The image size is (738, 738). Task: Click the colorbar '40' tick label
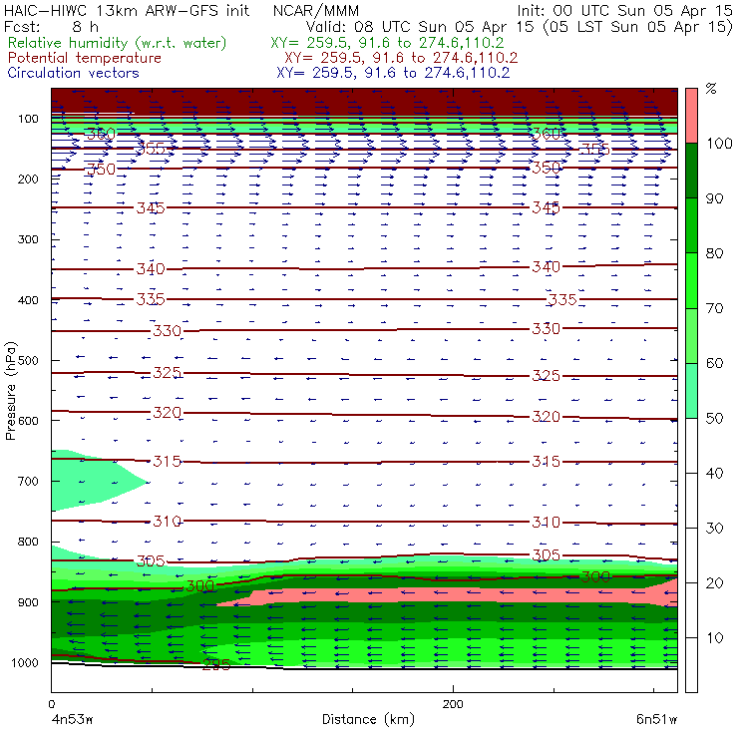714,473
